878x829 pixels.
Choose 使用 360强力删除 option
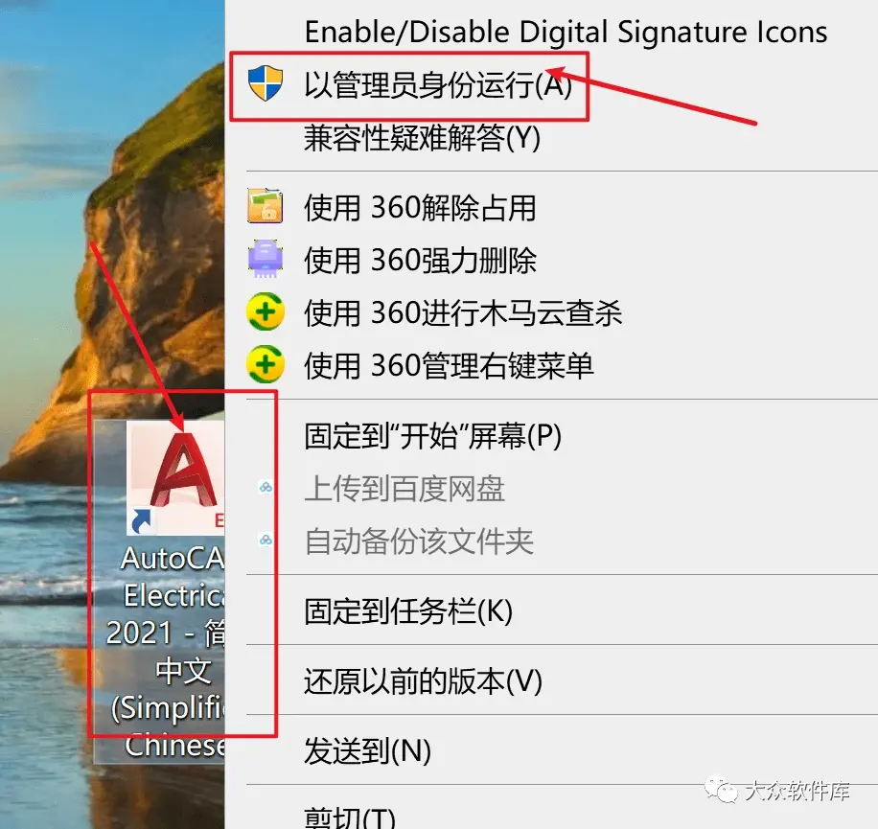point(420,261)
